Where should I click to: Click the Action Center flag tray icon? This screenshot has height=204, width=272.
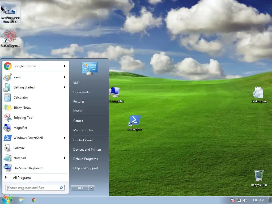point(232,200)
